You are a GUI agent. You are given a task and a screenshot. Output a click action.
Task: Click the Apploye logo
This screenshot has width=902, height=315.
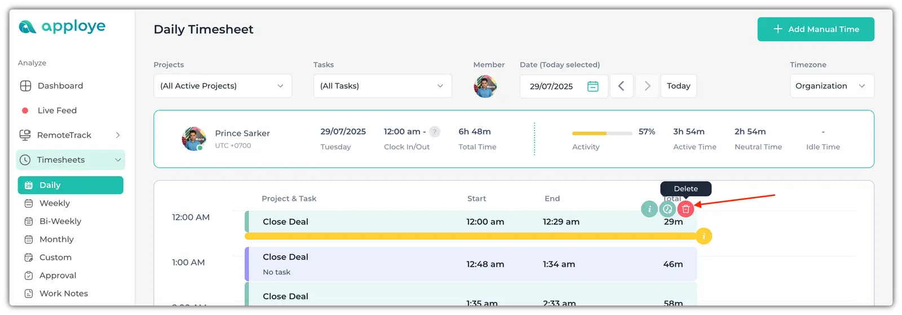pyautogui.click(x=62, y=26)
